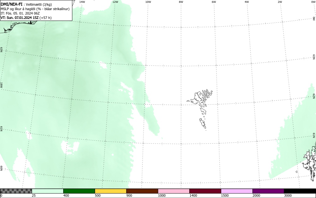
Task: Click the grey checkered 0–25 legend swatch
Action: (16, 191)
